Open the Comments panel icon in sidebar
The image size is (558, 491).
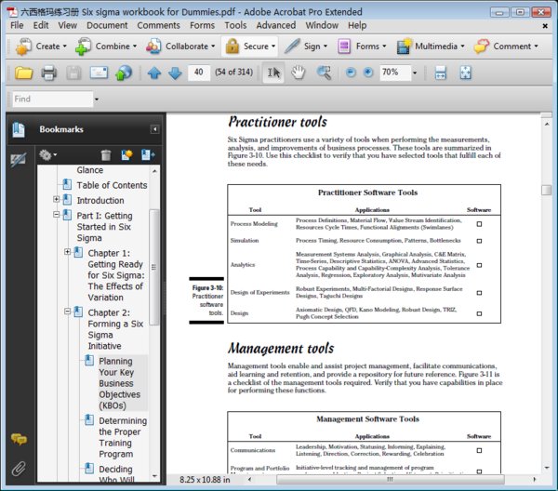[x=18, y=439]
